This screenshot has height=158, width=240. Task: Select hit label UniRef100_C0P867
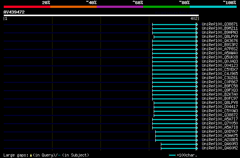point(220,82)
